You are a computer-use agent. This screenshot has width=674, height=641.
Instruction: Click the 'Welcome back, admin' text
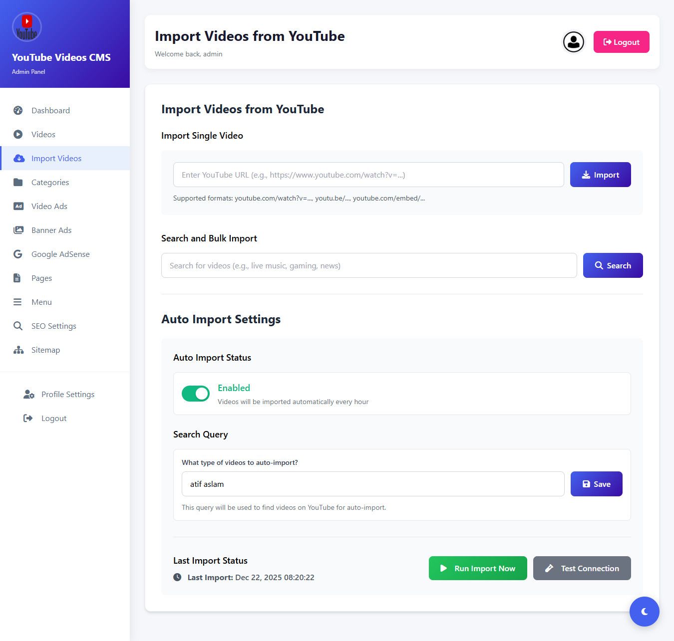[x=189, y=54]
